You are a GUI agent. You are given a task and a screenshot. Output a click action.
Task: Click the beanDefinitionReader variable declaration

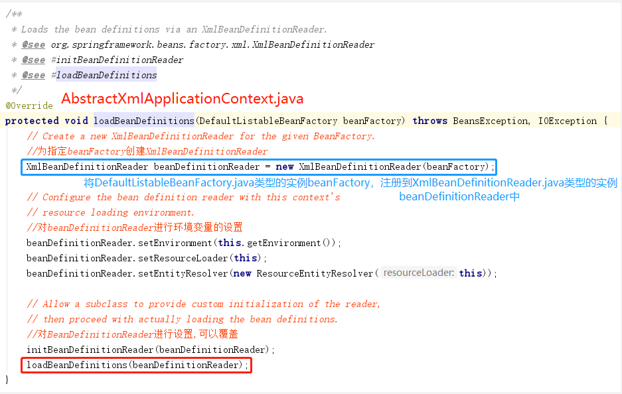click(206, 167)
